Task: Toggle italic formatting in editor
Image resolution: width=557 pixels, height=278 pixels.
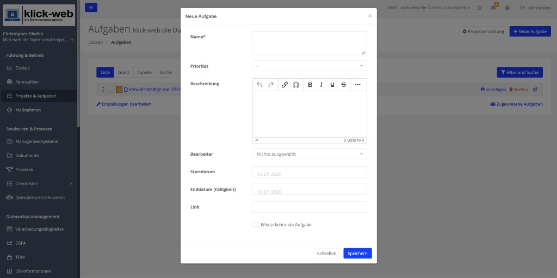Action: point(321,85)
